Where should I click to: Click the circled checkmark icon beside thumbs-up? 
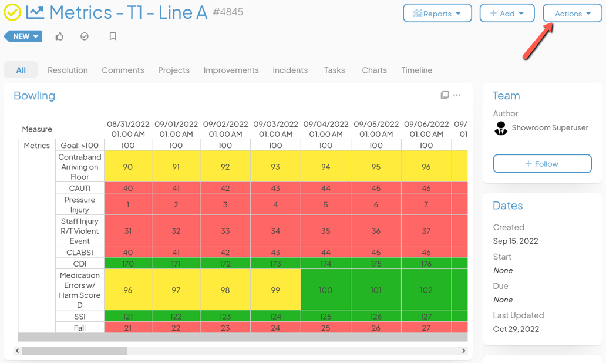click(85, 36)
